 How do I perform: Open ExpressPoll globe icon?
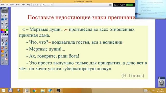[x=6, y=27]
